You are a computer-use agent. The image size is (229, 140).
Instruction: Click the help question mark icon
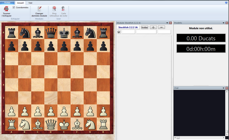tap(226, 2)
